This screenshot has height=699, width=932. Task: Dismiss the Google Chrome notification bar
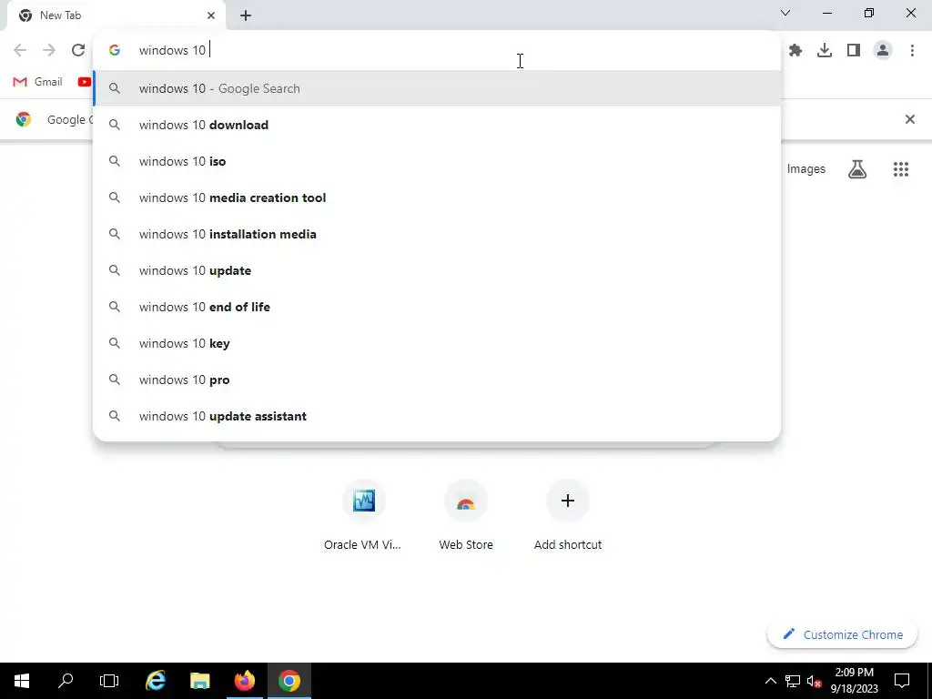[x=909, y=119]
